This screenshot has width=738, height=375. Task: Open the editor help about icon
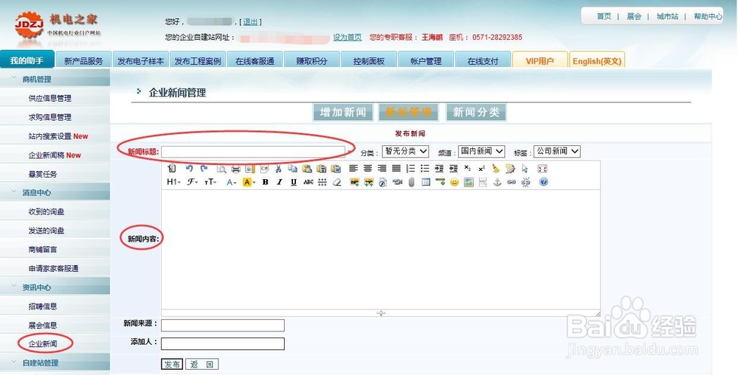click(x=544, y=182)
